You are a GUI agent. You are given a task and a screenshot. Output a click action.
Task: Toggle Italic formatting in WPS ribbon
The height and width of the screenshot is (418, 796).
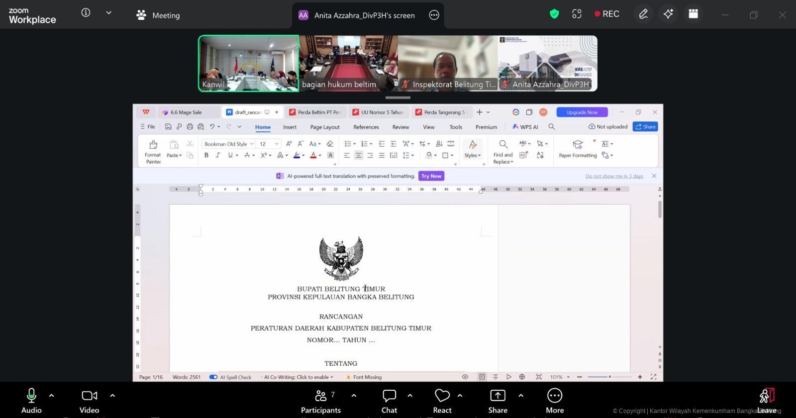(217, 155)
